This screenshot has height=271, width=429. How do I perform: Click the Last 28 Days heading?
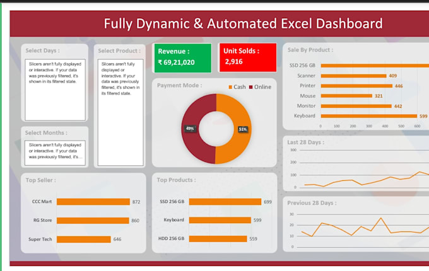click(305, 142)
